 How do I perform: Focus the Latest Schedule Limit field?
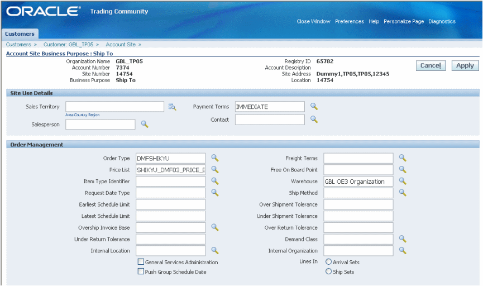pos(171,216)
